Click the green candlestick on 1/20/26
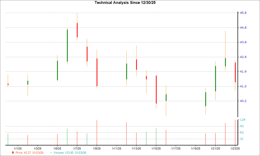Screen dimensions: 260x156 [x=206, y=98]
